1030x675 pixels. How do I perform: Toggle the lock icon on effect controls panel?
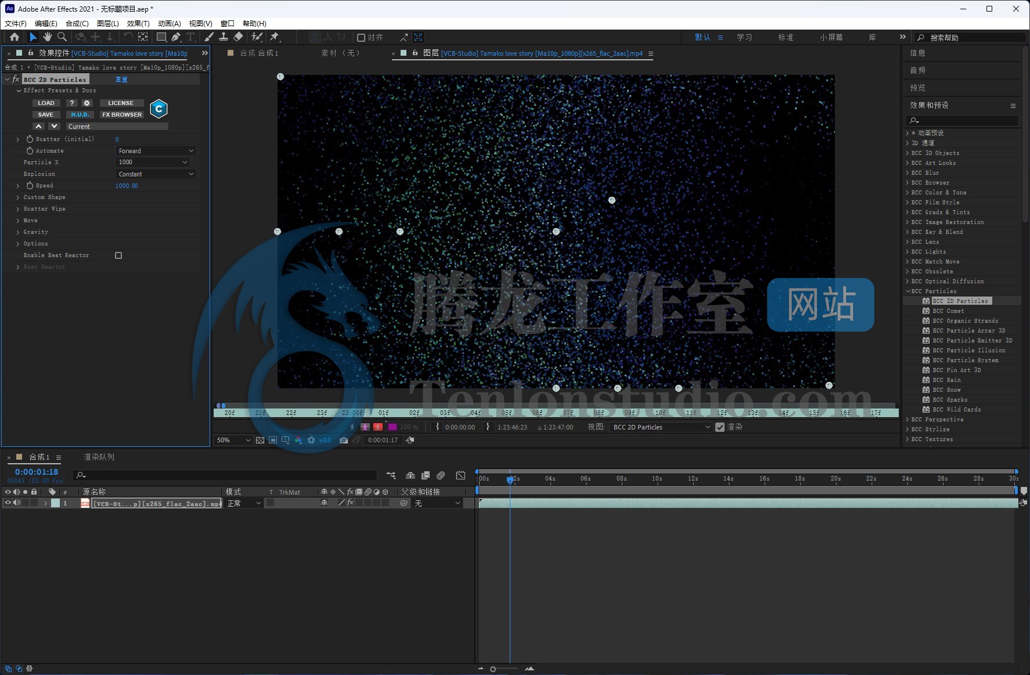(31, 53)
